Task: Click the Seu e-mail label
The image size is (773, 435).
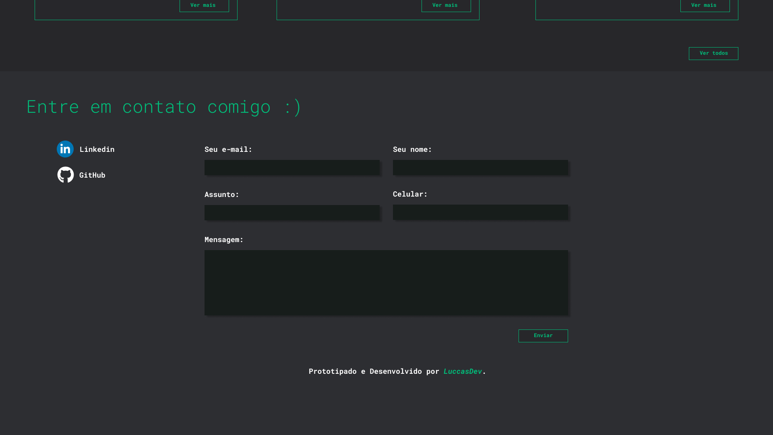Action: point(228,149)
